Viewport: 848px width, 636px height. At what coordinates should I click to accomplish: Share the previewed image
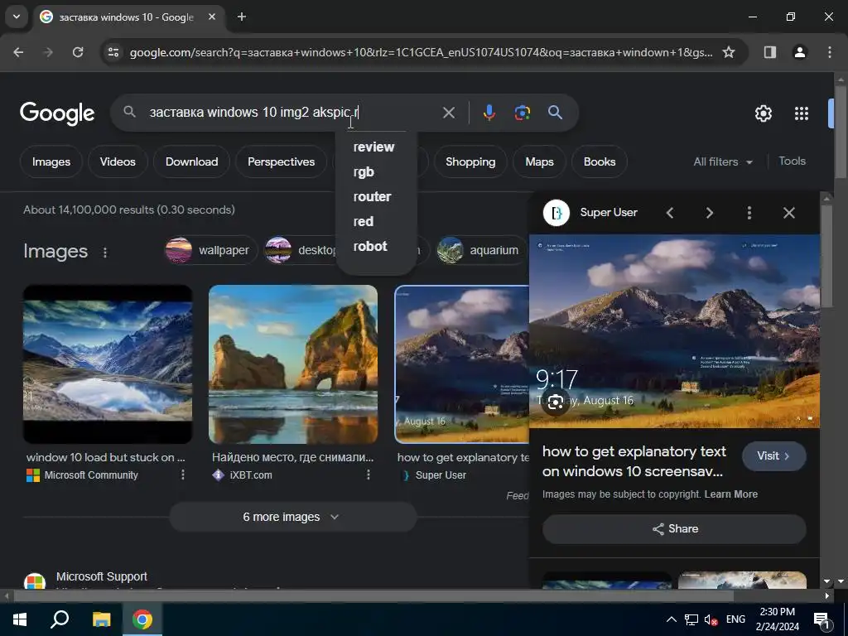click(674, 529)
